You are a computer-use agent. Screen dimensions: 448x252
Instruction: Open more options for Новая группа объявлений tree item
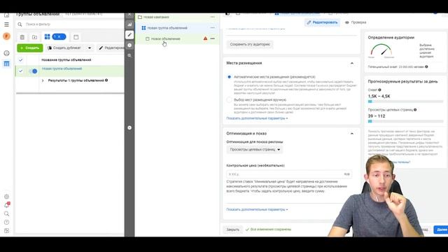[x=213, y=28]
